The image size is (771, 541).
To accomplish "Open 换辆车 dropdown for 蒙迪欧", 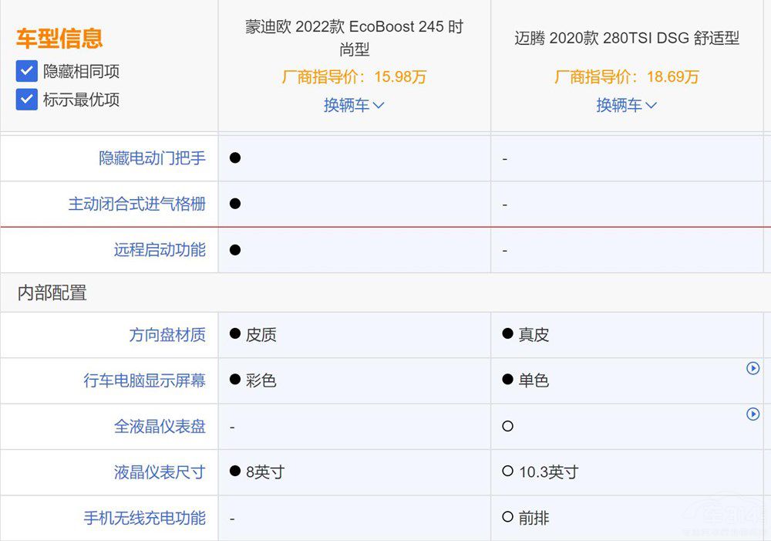I will [354, 105].
